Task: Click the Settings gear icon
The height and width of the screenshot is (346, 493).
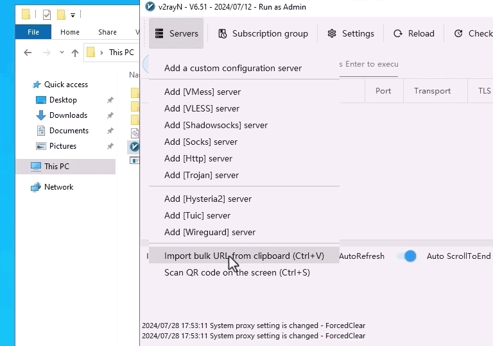Action: point(332,33)
